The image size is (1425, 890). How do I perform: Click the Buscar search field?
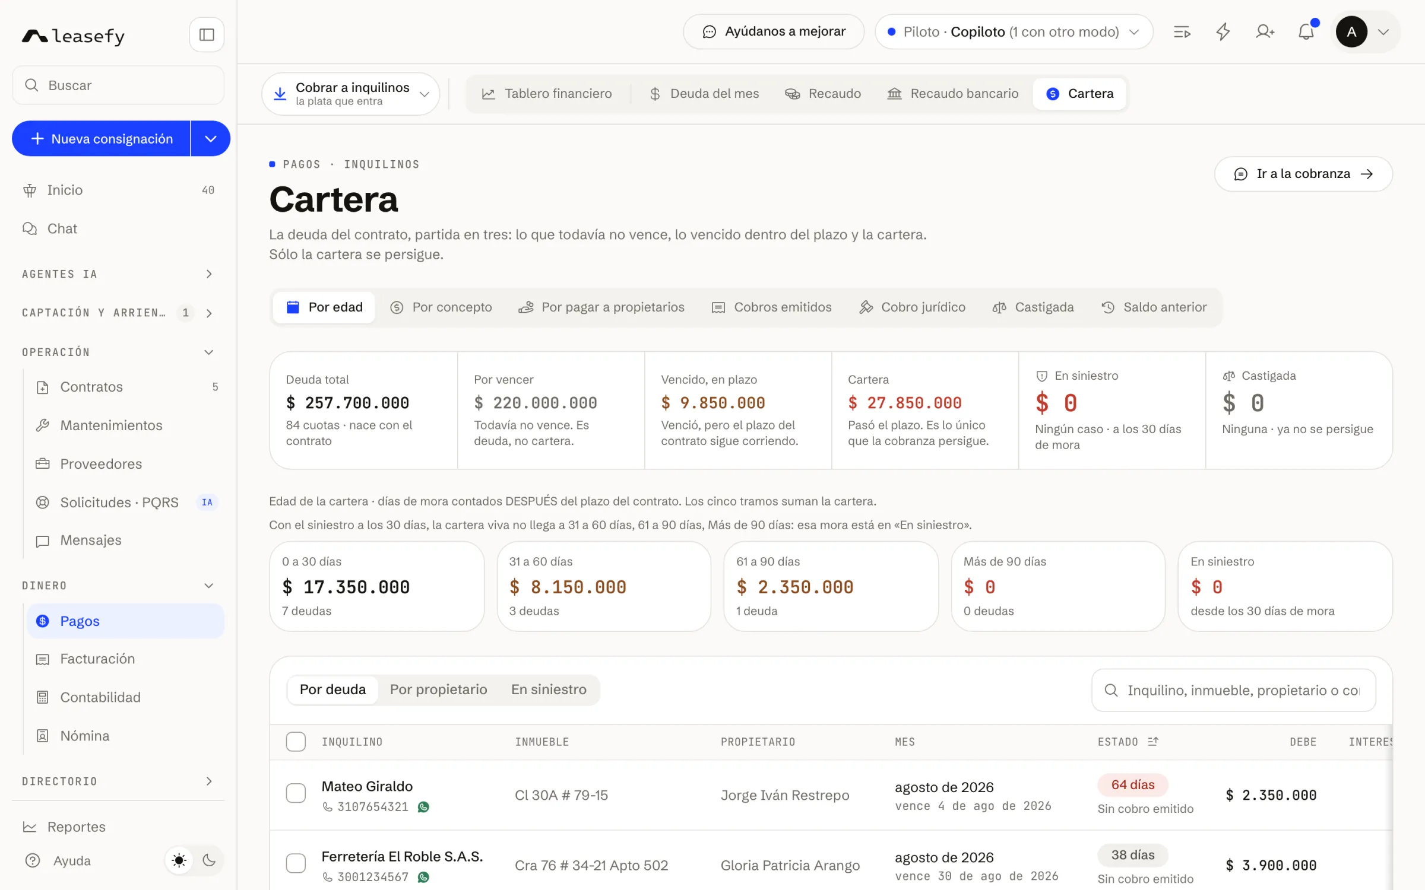click(118, 85)
